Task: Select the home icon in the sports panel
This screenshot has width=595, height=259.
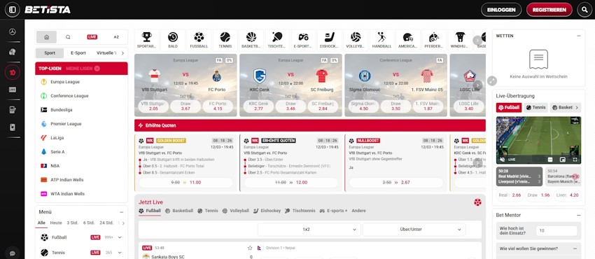Action: click(x=47, y=37)
